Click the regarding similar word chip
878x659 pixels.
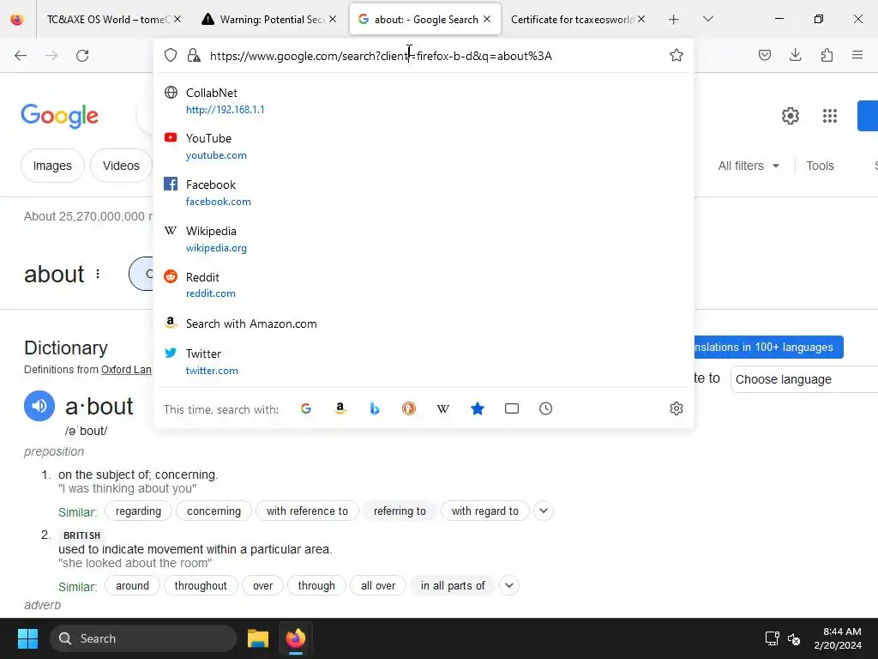[138, 511]
